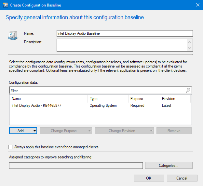Click the Name text field
The image size is (203, 186).
(x=125, y=33)
